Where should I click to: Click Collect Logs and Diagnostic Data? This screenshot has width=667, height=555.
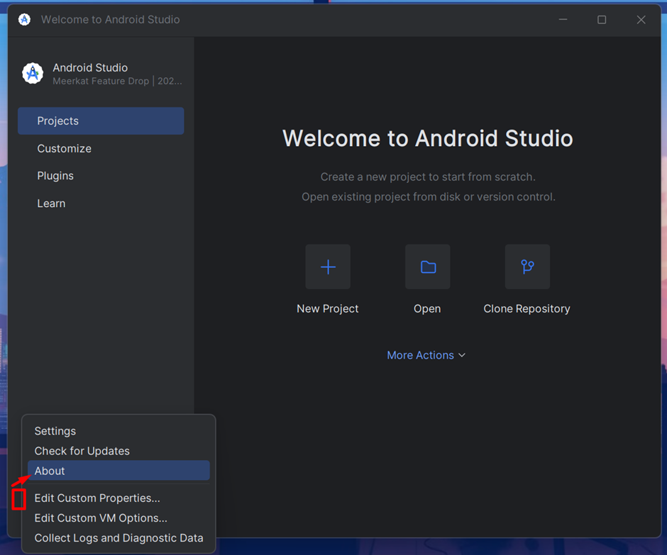[118, 538]
